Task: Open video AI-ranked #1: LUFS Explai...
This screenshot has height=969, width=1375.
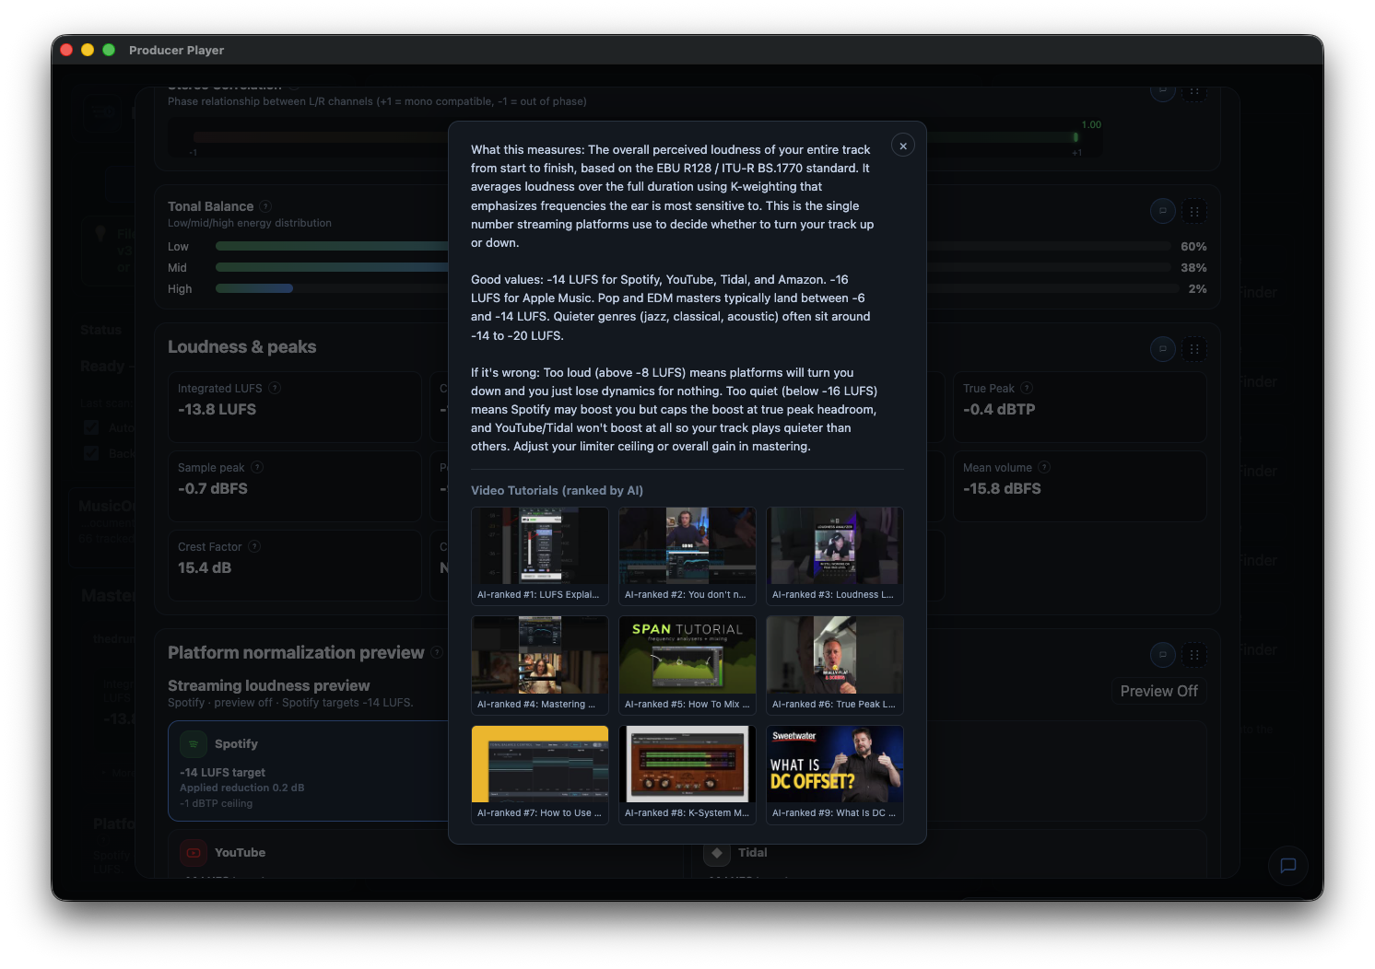Action: point(540,555)
